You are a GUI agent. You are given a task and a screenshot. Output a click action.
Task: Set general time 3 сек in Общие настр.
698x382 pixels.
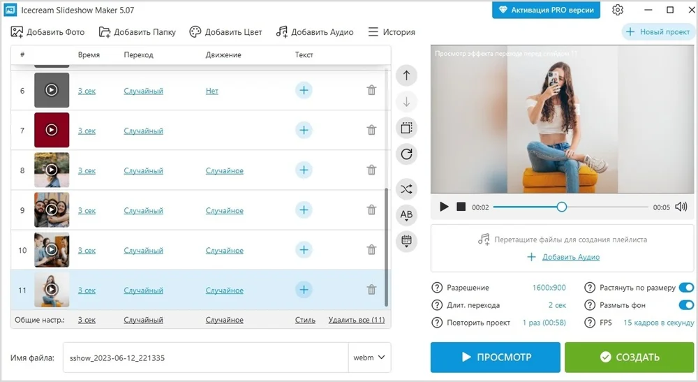point(87,320)
